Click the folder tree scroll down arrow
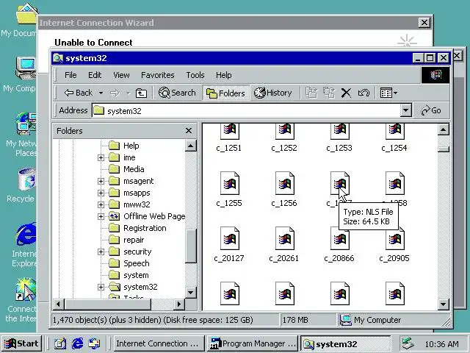 tap(191, 293)
